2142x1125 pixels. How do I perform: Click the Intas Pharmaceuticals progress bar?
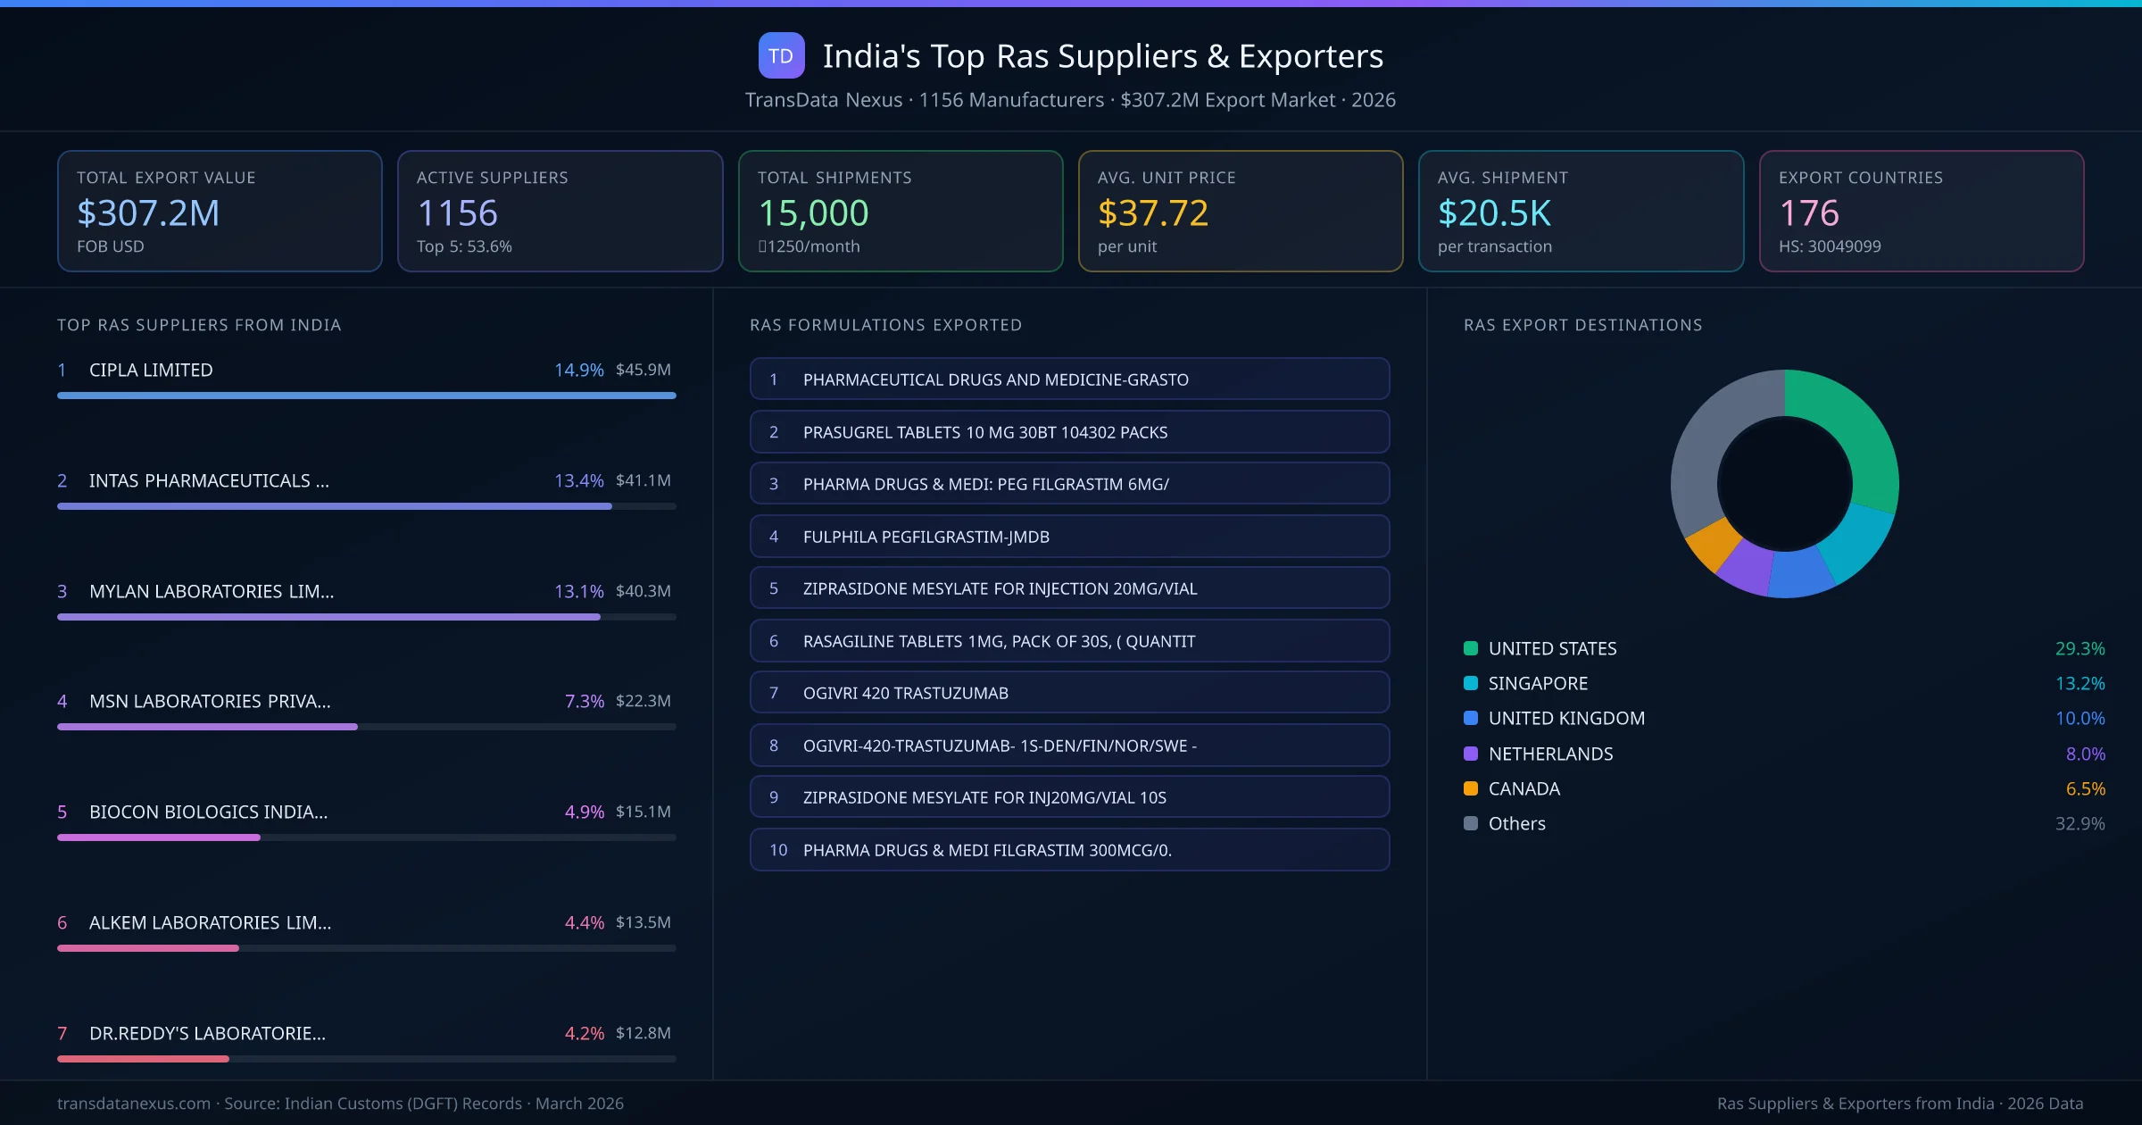click(x=335, y=506)
